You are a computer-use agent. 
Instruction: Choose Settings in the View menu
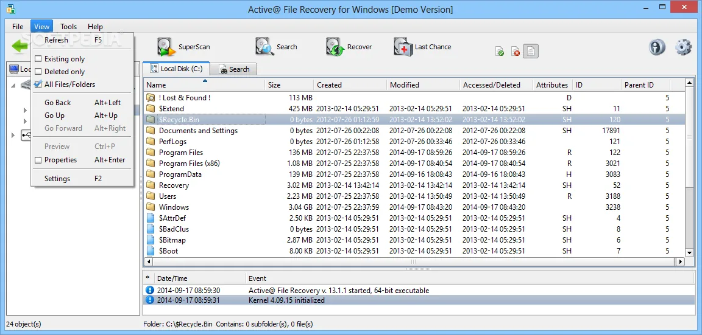click(x=82, y=179)
